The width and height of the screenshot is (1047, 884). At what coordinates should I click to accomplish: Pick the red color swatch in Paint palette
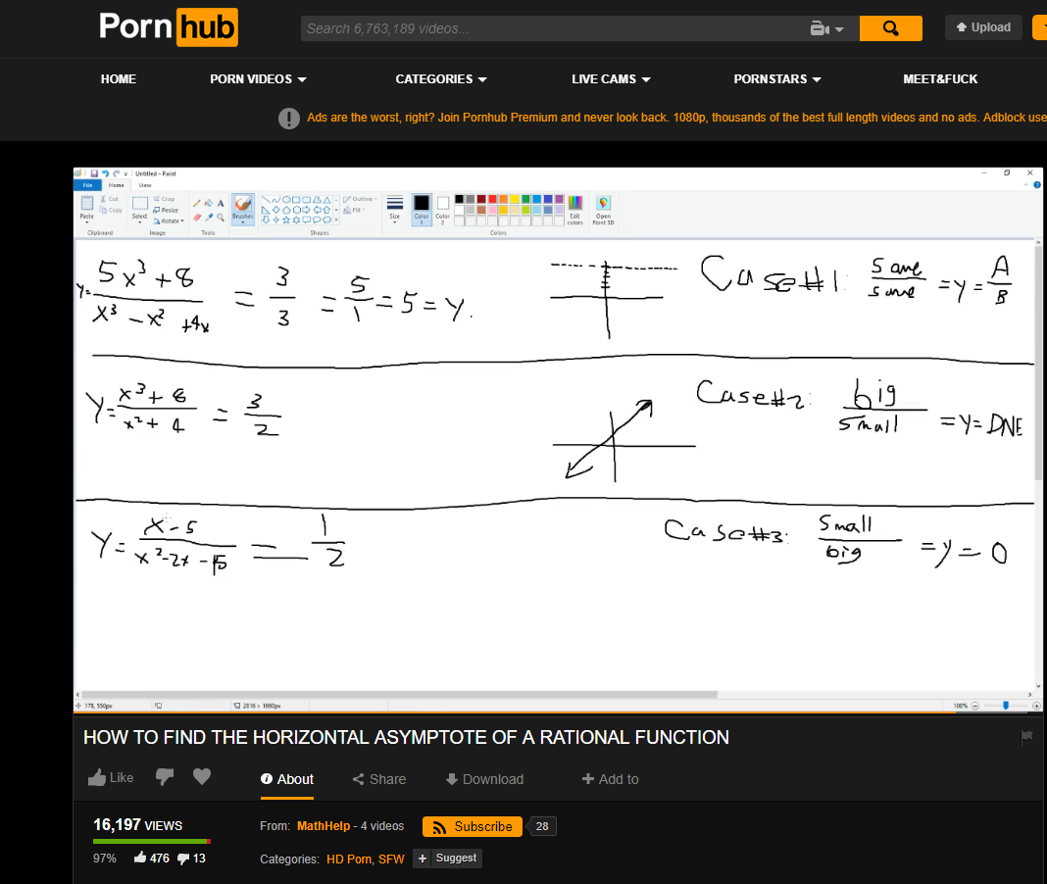pos(492,199)
